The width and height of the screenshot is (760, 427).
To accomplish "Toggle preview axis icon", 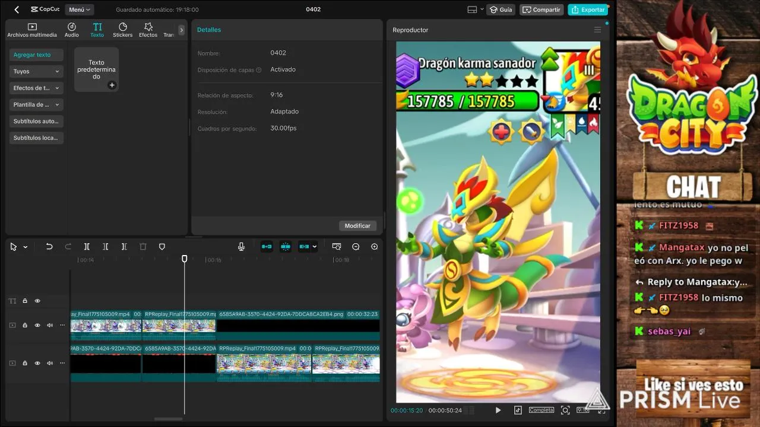I will coord(337,247).
